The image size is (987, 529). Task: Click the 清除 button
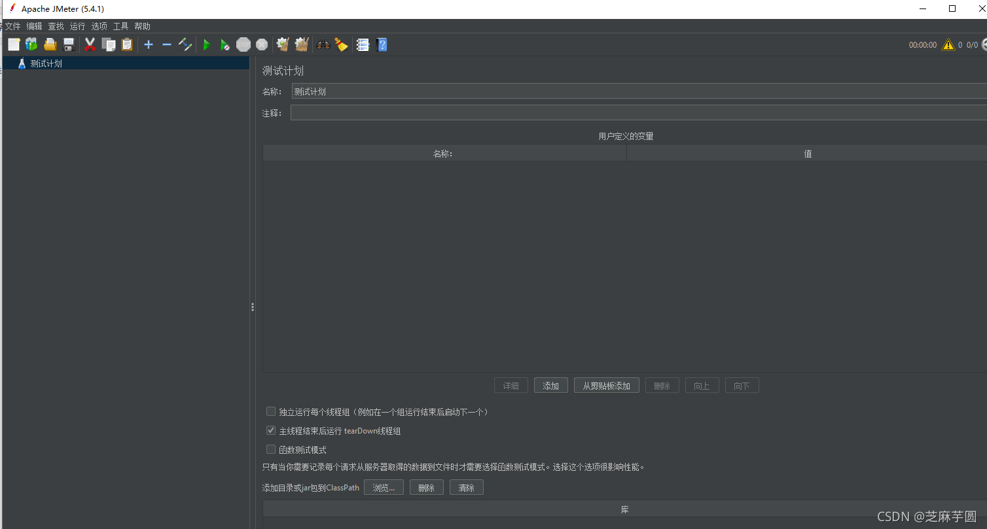click(467, 488)
